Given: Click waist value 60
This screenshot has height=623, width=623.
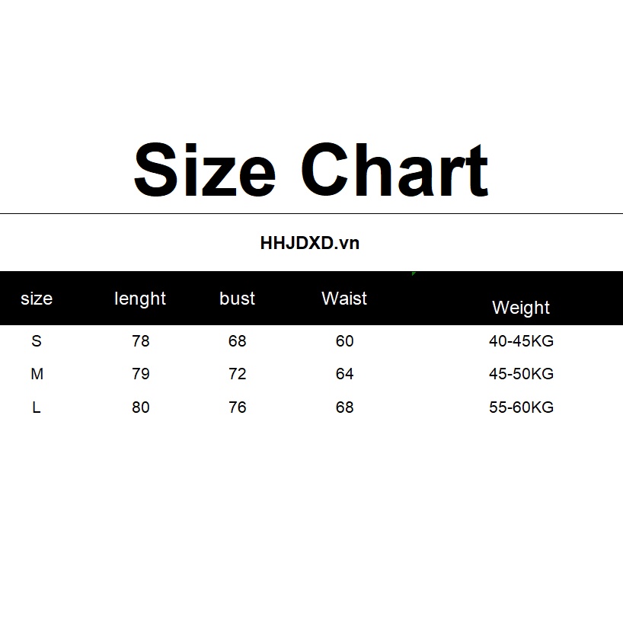Looking at the screenshot, I should (x=345, y=341).
